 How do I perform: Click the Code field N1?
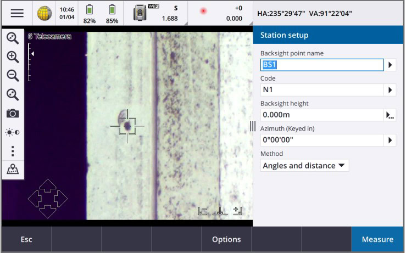click(x=322, y=90)
